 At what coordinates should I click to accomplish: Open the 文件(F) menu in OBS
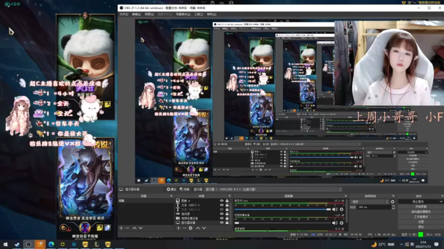(x=124, y=14)
